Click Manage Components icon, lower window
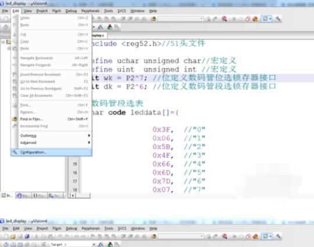This screenshot has width=314, height=247. pyautogui.click(x=110, y=245)
